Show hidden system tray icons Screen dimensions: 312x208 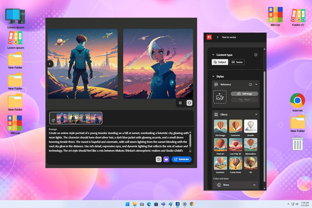tap(288, 204)
